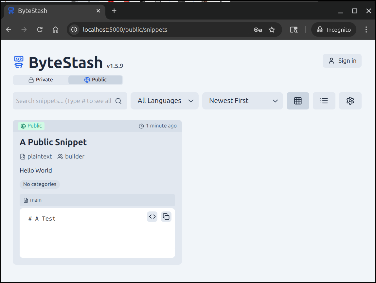
Task: Reload the current page
Action: click(x=40, y=30)
